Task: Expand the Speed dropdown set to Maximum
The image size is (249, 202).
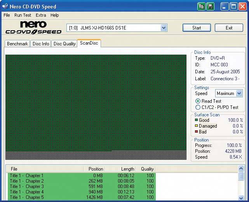Action: pos(239,93)
